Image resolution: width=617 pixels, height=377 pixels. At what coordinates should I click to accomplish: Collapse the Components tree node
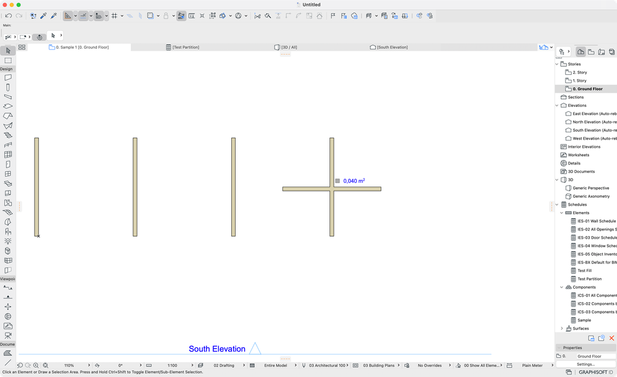[x=562, y=287]
